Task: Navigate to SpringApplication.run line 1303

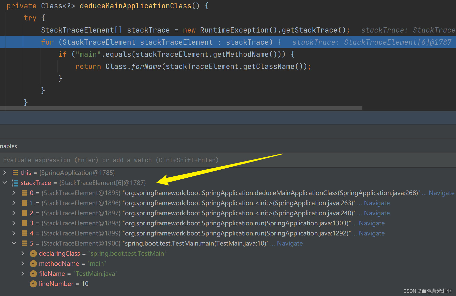Action: 372,223
